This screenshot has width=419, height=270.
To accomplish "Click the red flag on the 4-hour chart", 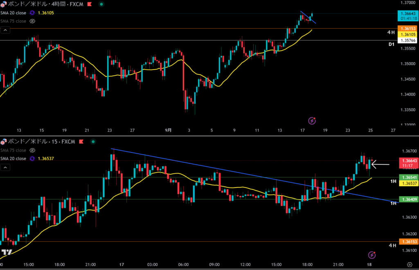I will tap(89, 4).
